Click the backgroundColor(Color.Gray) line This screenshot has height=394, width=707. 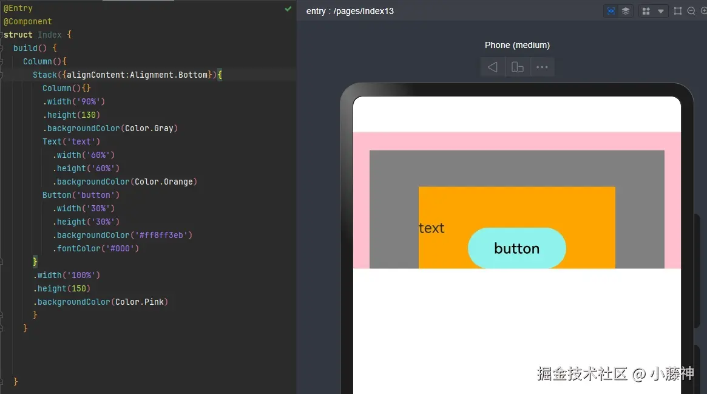point(110,128)
